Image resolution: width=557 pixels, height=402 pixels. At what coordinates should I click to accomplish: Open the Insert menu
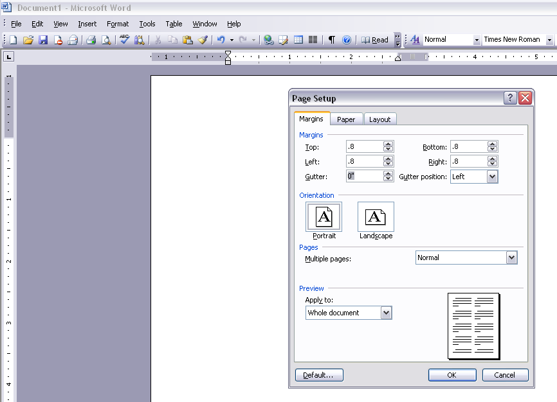[87, 24]
